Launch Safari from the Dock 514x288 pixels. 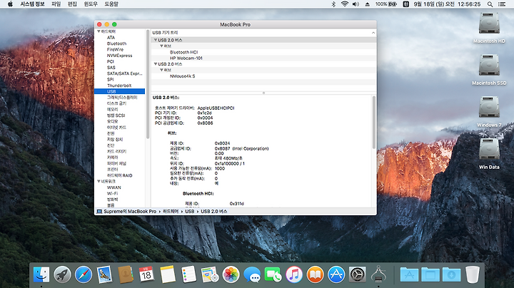point(84,274)
